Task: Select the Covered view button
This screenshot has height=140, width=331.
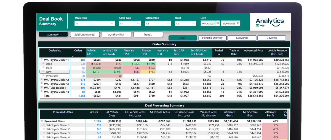Action: (271, 38)
